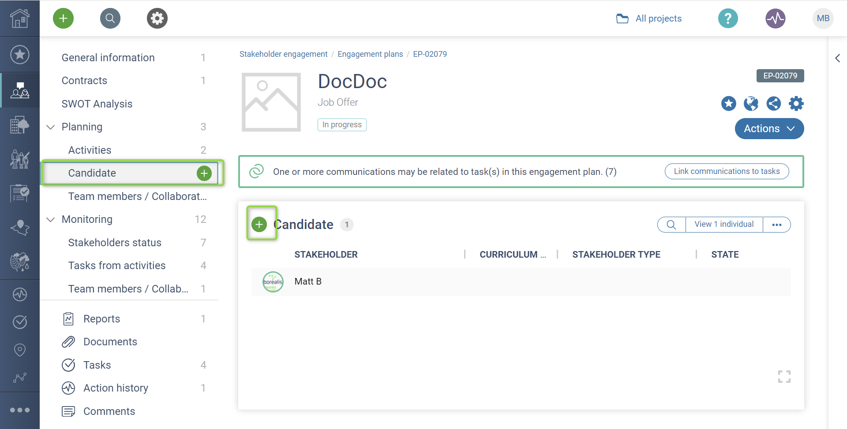Open the help question mark icon
Image resolution: width=847 pixels, height=429 pixels.
tap(727, 18)
